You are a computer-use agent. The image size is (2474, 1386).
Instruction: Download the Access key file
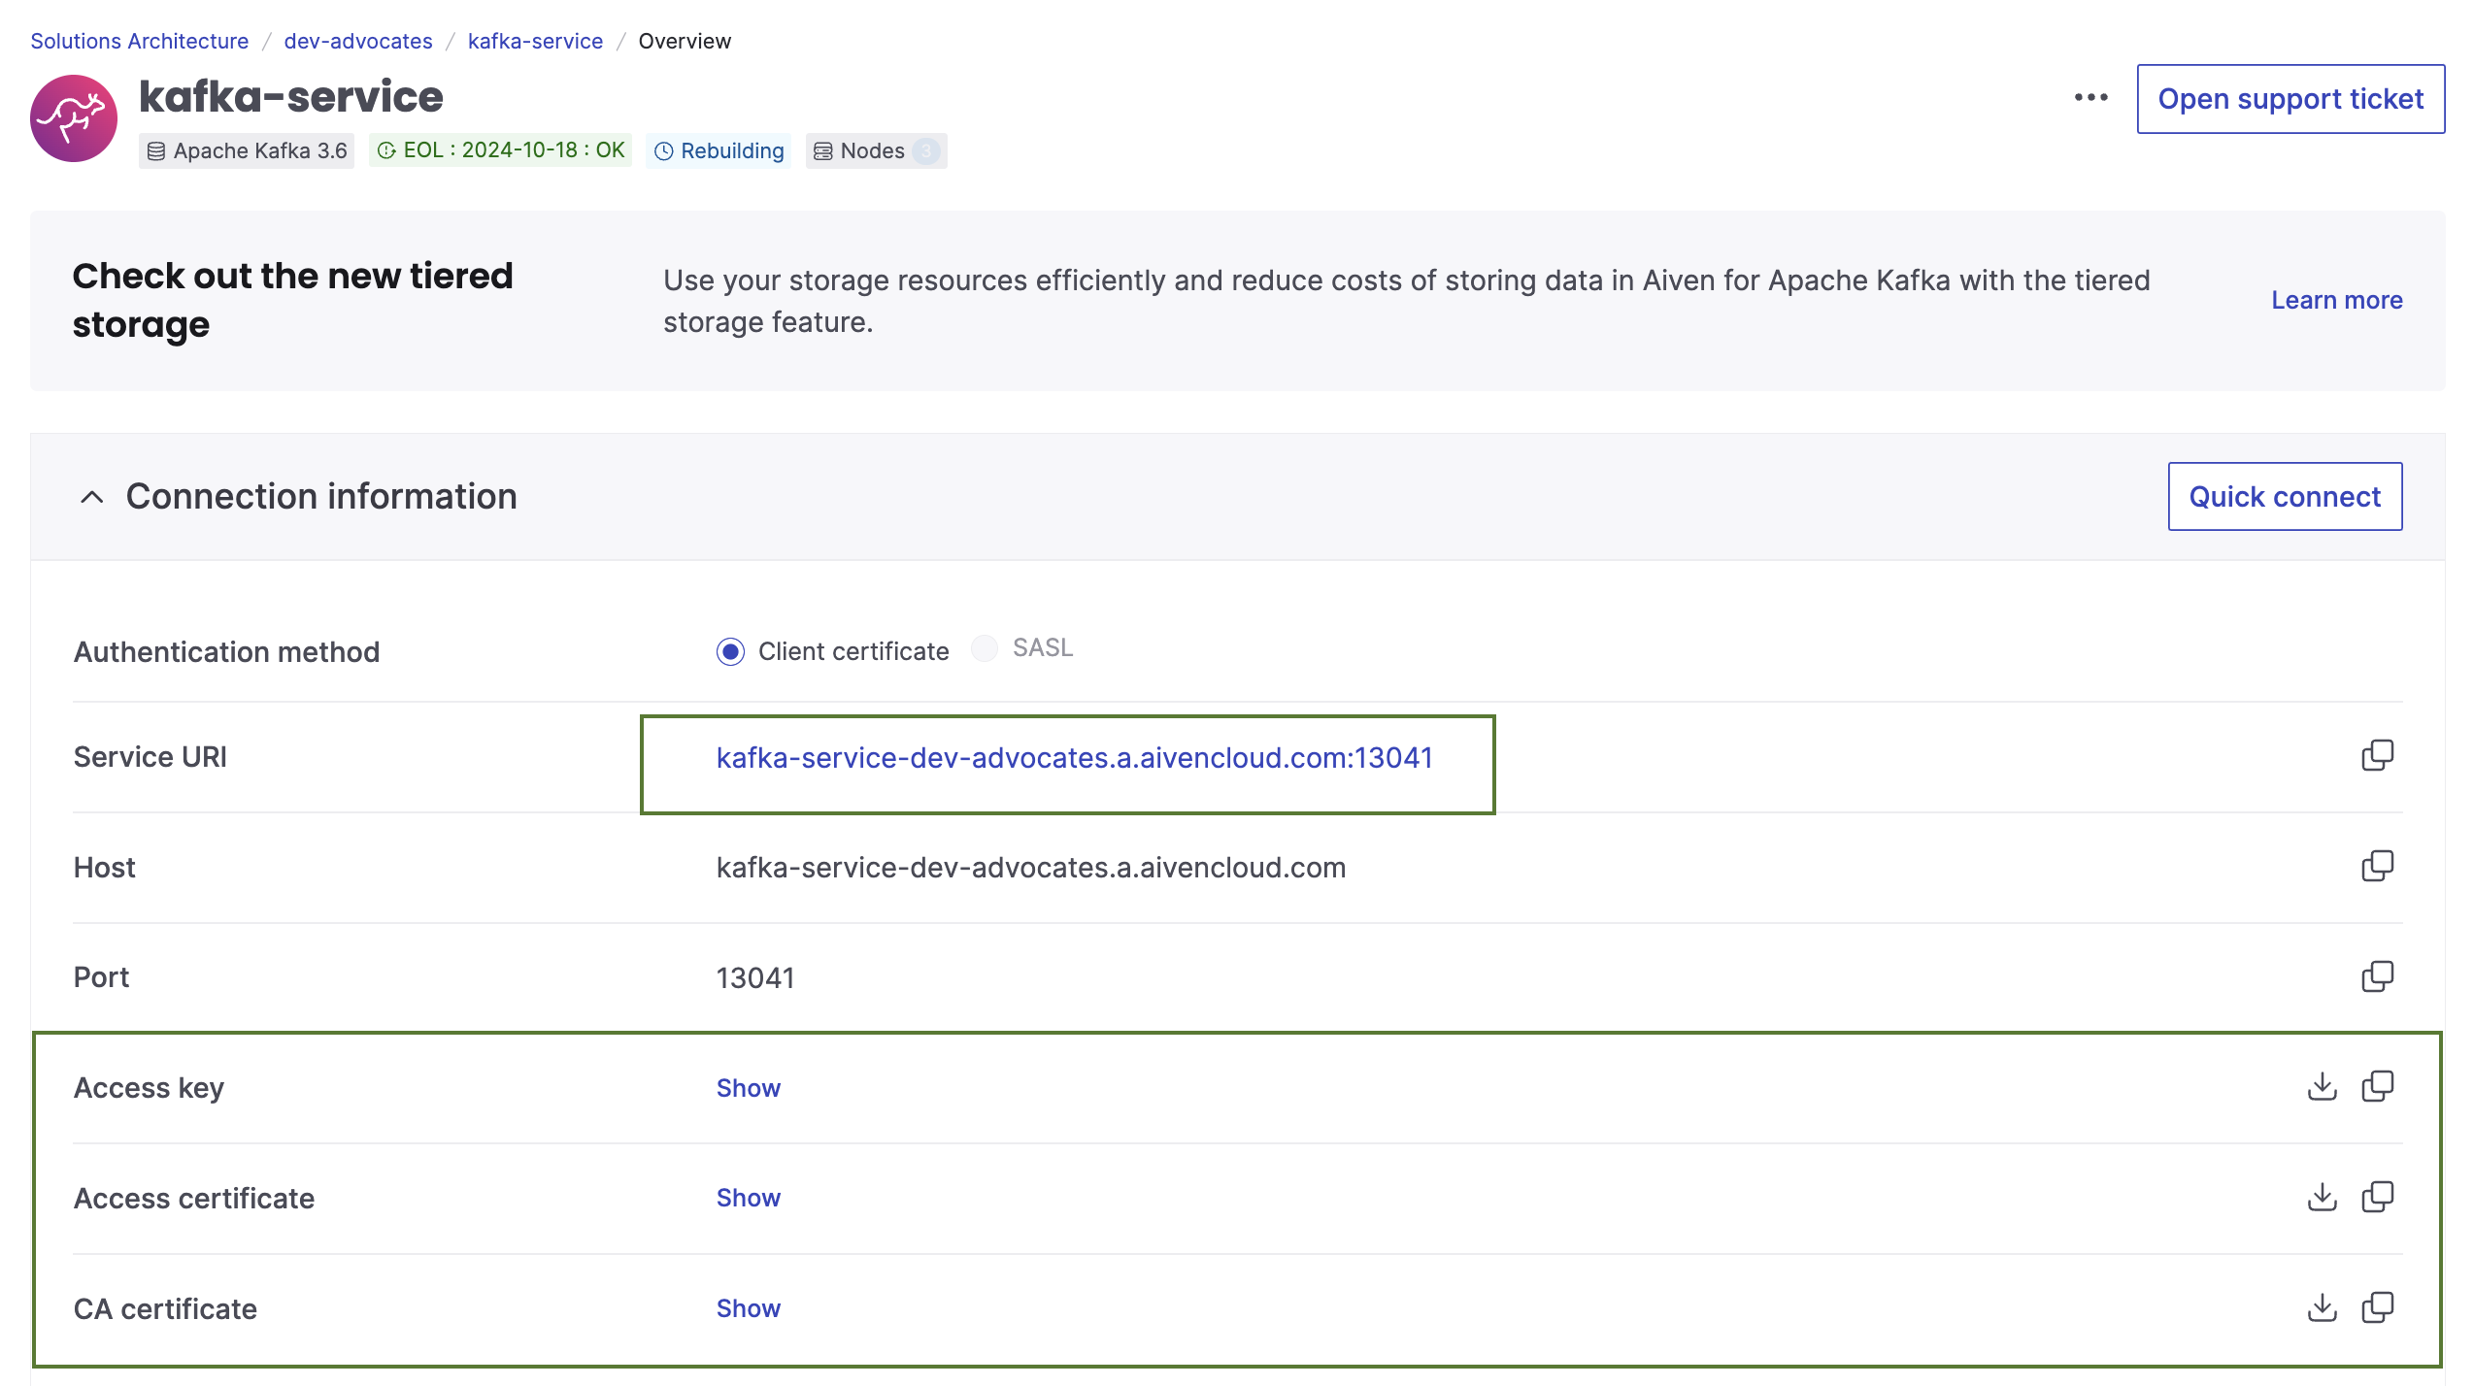(2322, 1087)
